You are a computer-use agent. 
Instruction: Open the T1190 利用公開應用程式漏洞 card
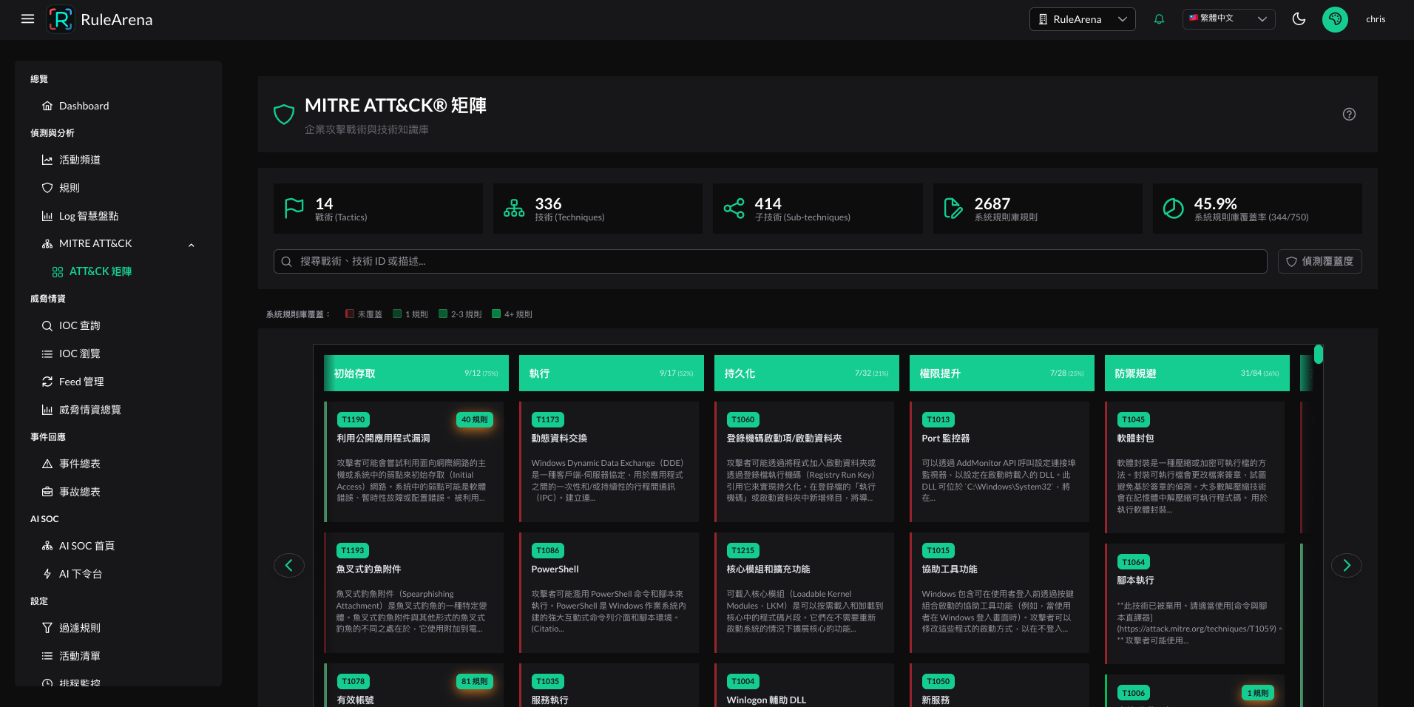[x=414, y=461]
